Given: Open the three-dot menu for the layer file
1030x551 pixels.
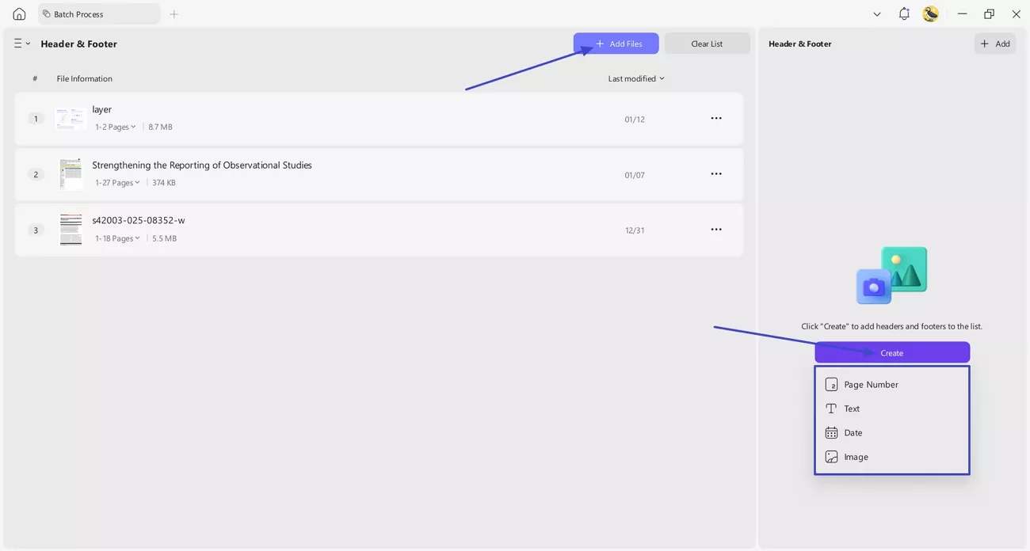Looking at the screenshot, I should click(x=715, y=117).
